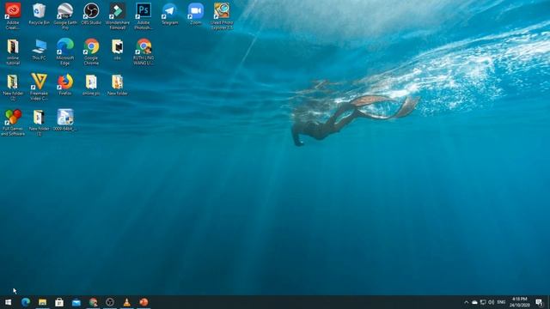
Task: Select the online pic folder
Action: pos(91,85)
